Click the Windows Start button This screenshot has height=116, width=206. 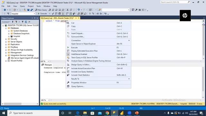tap(4, 113)
